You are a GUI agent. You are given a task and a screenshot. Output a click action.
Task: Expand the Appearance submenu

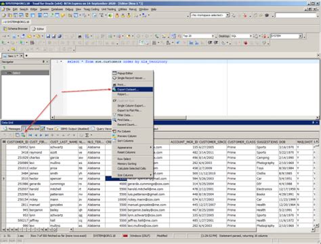pos(133,148)
